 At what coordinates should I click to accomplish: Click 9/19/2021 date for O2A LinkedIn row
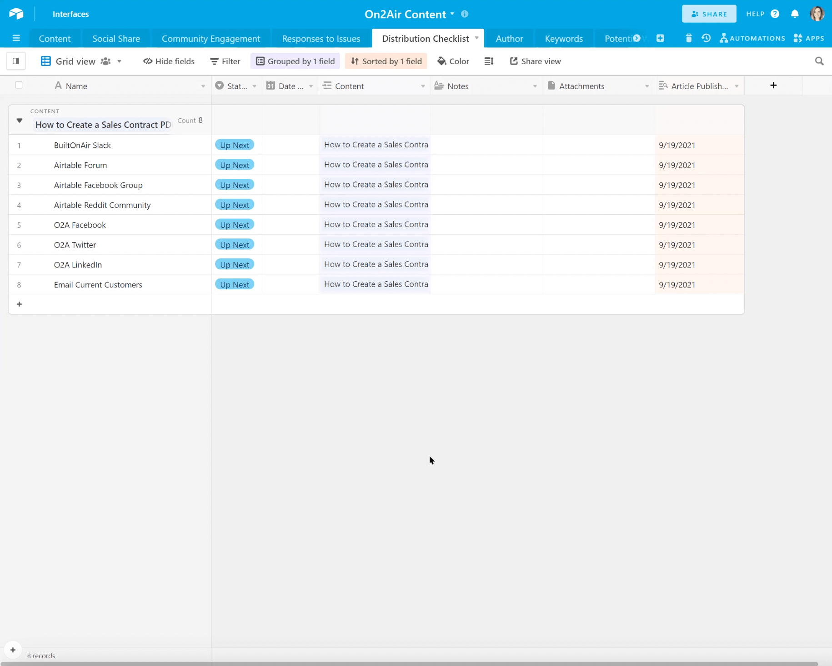pos(677,265)
